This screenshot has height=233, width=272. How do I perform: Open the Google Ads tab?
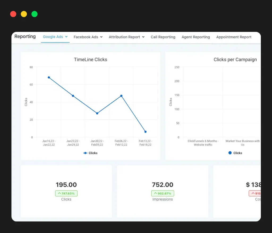point(55,37)
